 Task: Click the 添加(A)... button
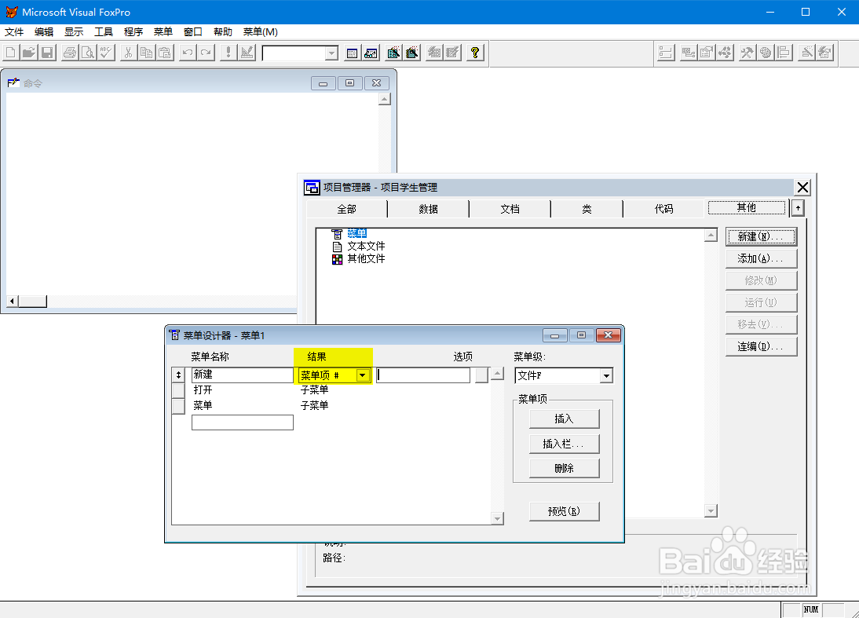(x=761, y=258)
